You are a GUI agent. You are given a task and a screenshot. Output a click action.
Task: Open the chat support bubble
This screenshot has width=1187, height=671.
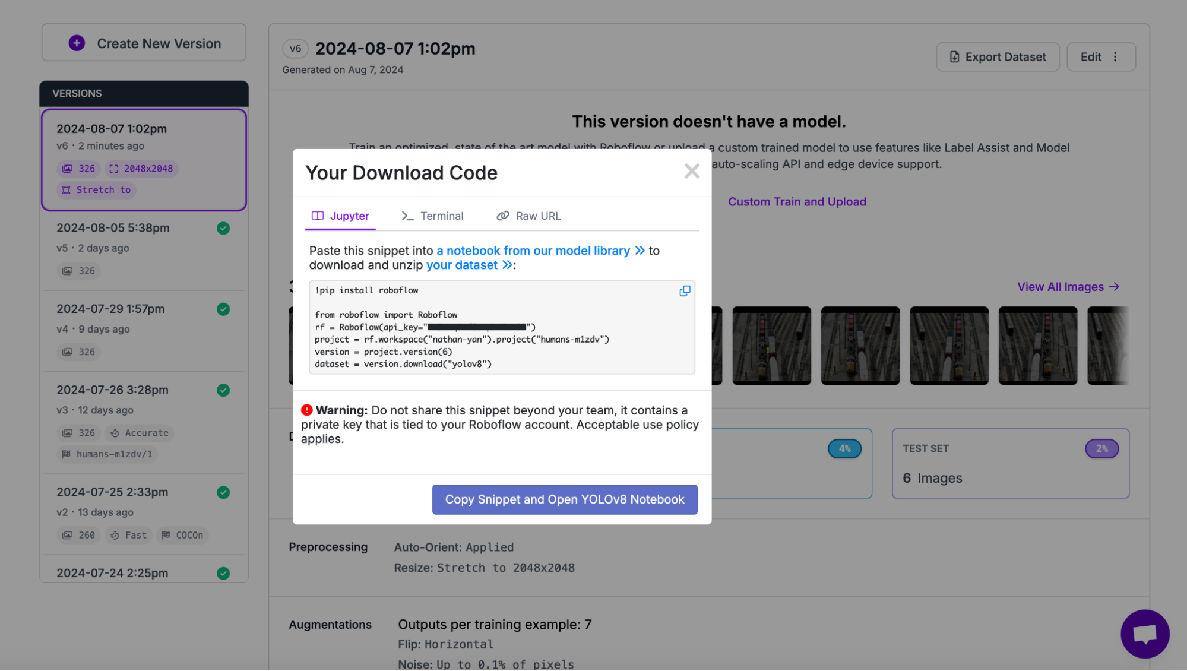click(x=1145, y=634)
